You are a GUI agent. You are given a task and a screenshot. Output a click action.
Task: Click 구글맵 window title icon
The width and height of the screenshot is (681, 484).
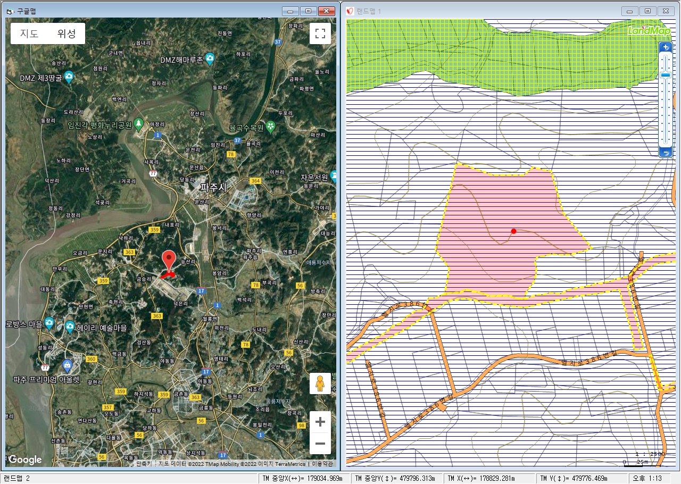point(10,11)
